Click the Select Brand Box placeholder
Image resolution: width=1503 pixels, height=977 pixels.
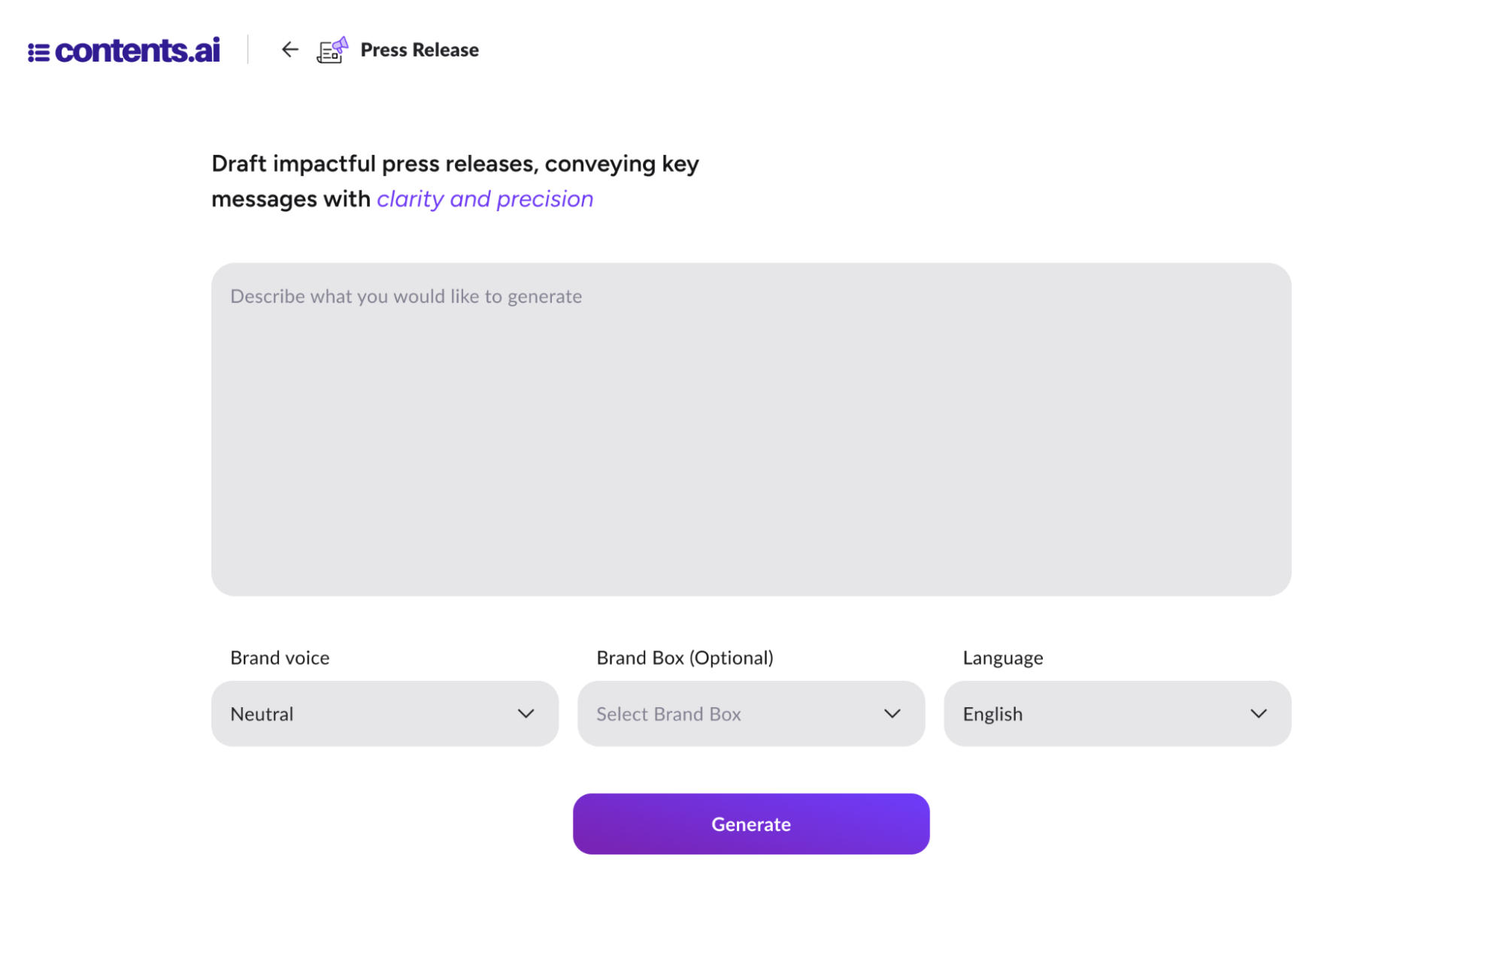tap(668, 713)
